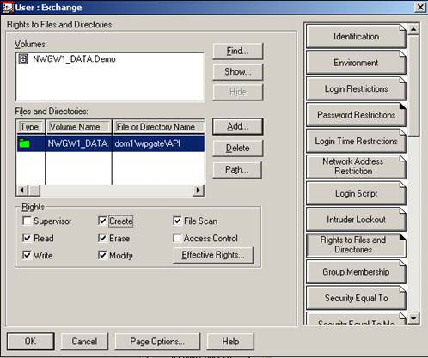Image resolution: width=428 pixels, height=358 pixels.
Task: Open the Login Restrictions page
Action: (356, 88)
